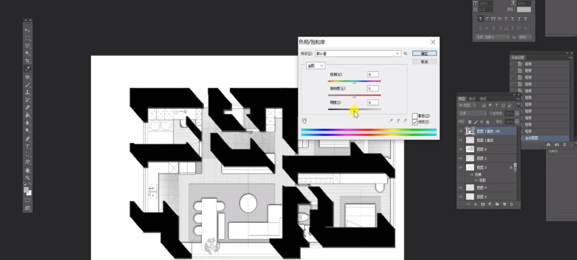The height and width of the screenshot is (260, 577).
Task: Select the Paint Bucket tool
Action: [28, 115]
